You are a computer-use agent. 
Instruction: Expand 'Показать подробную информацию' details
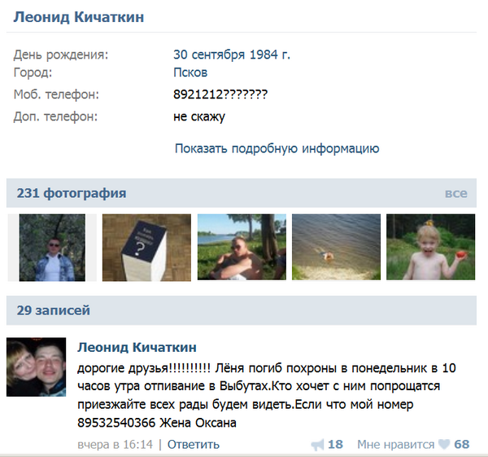tap(277, 149)
